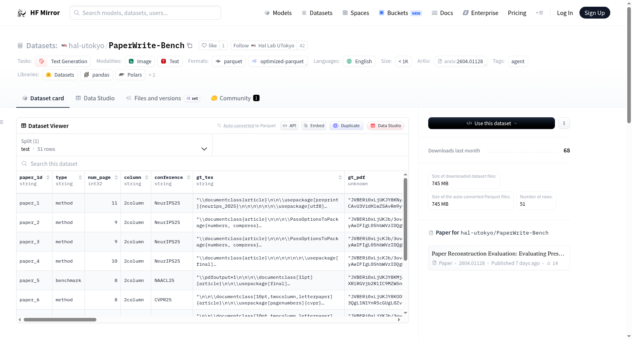The height and width of the screenshot is (340, 632).
Task: Open the three-dot dataset options menu
Action: 564,123
